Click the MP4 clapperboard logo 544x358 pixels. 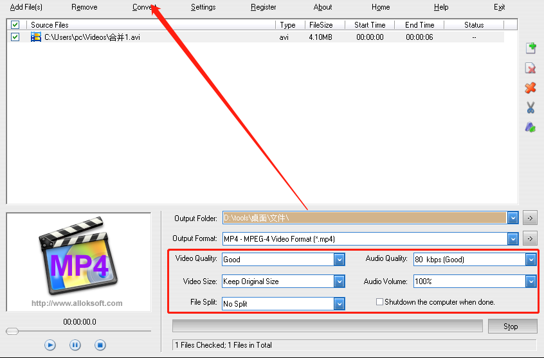(x=78, y=256)
